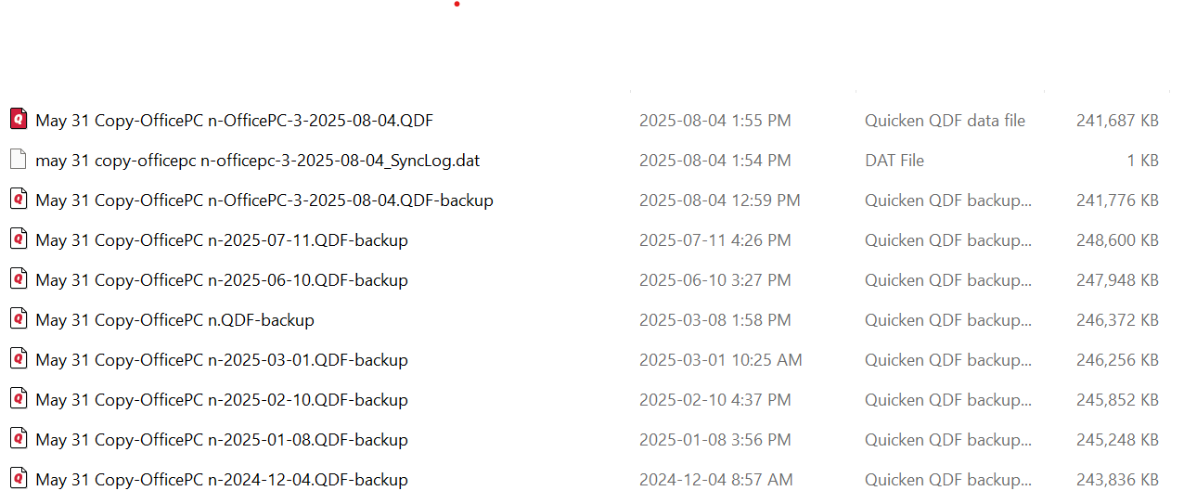Viewport: 1184px width, 491px height.
Task: Select the n-2025-06-10 backup file icon
Action: (19, 278)
